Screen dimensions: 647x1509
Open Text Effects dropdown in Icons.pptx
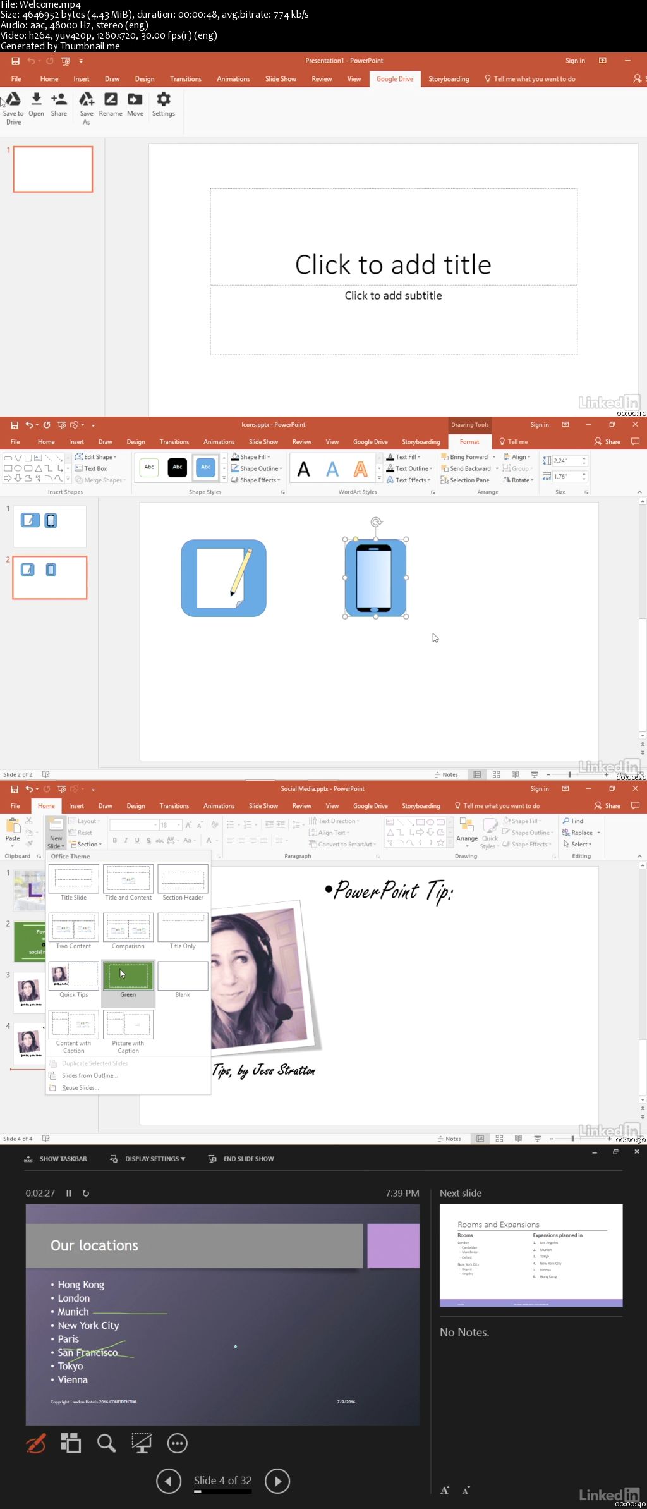[x=408, y=480]
